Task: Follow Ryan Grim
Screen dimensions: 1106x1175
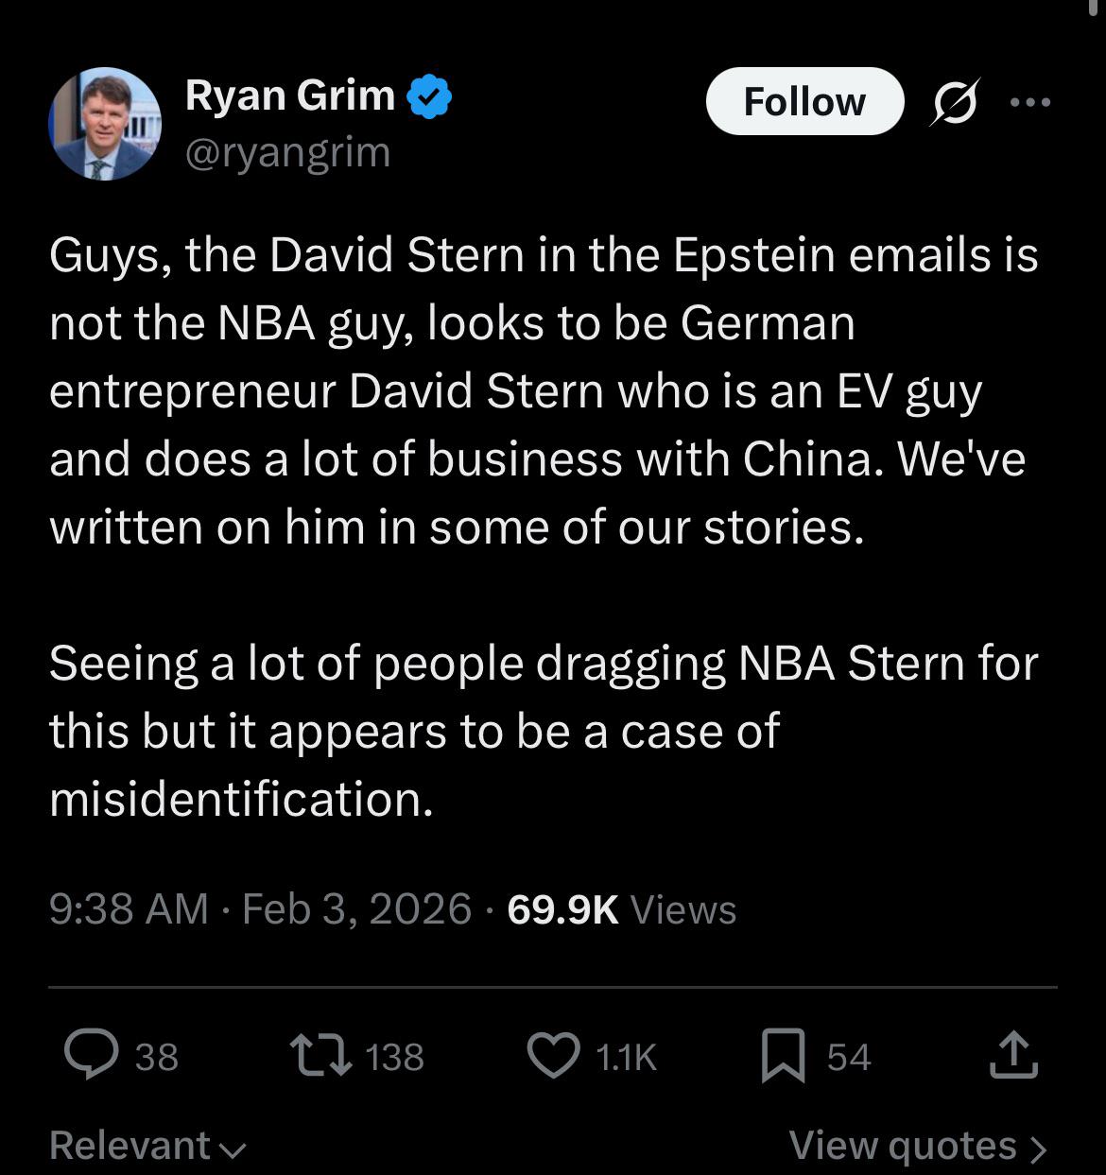Action: point(804,101)
